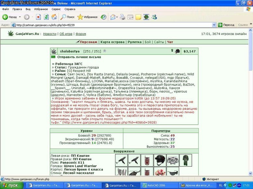Go to the Персонаж section

(x=88, y=42)
